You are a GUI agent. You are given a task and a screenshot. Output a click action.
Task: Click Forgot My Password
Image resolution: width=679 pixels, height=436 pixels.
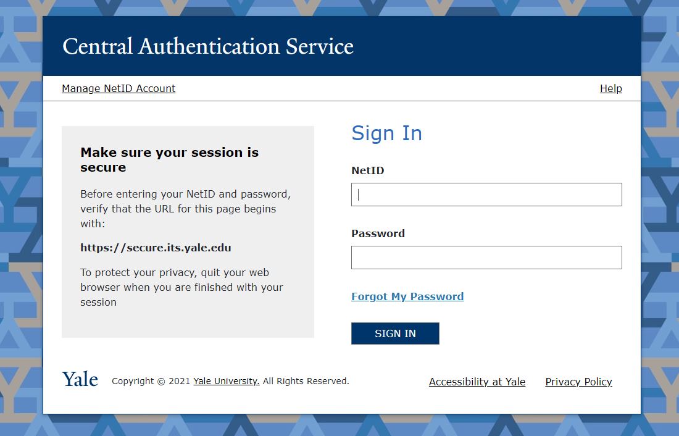tap(407, 296)
